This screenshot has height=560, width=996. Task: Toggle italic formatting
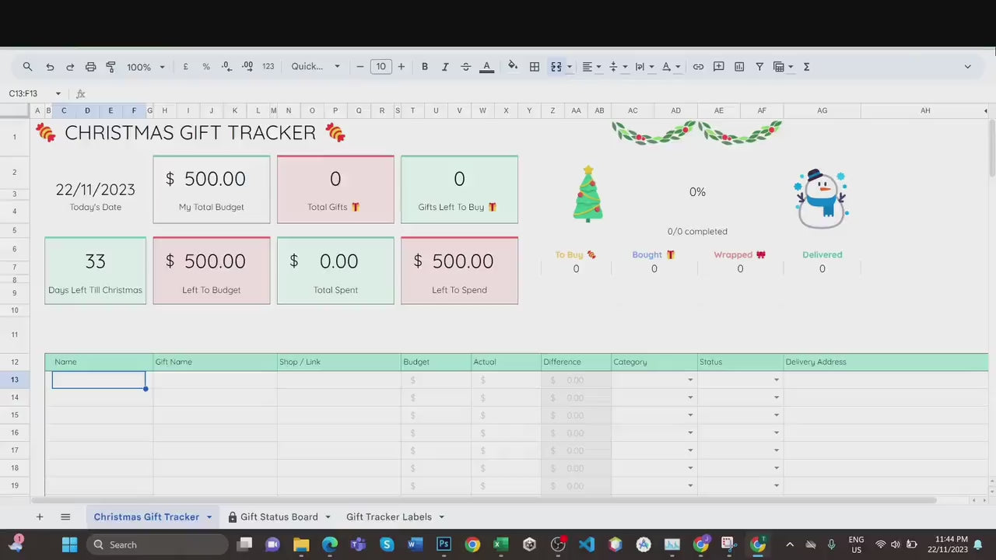click(445, 67)
